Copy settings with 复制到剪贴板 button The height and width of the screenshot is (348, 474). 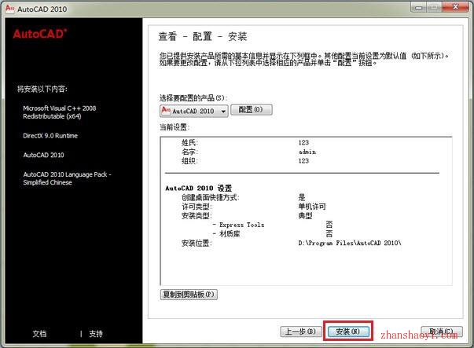click(x=189, y=295)
